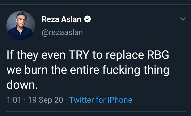This screenshot has height=116, width=191.
Task: Click the word we starting line two
Action: 13,70
